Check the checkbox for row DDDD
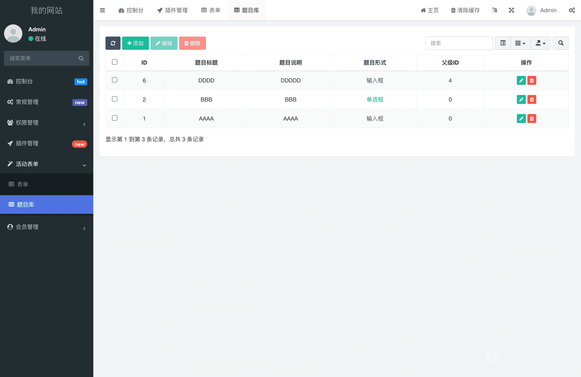Screen dimensions: 581x377 (x=115, y=80)
